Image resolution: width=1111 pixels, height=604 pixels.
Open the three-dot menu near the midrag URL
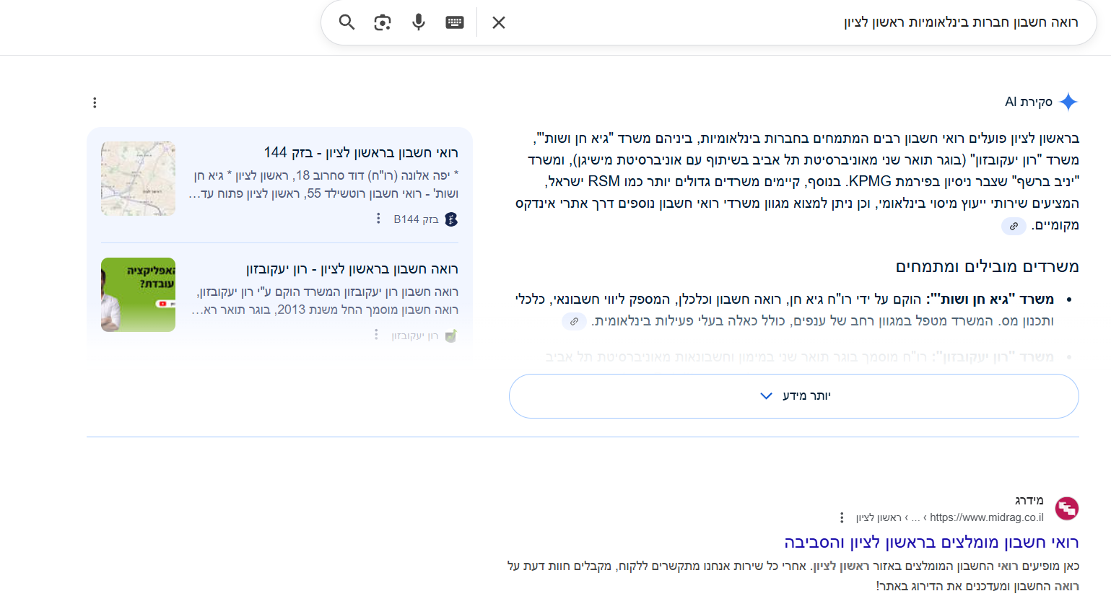842,517
